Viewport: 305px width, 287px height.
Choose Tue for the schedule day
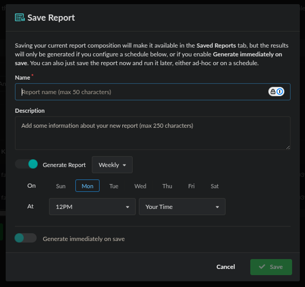click(x=114, y=186)
